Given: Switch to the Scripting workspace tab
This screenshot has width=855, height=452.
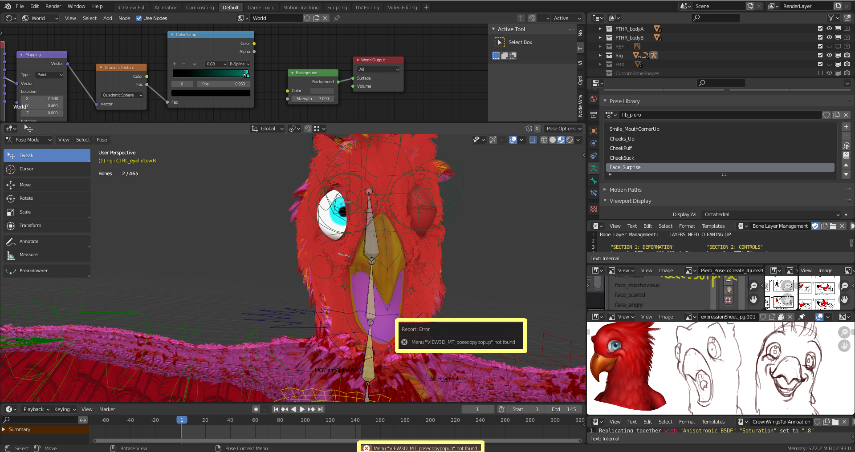Looking at the screenshot, I should coord(337,7).
